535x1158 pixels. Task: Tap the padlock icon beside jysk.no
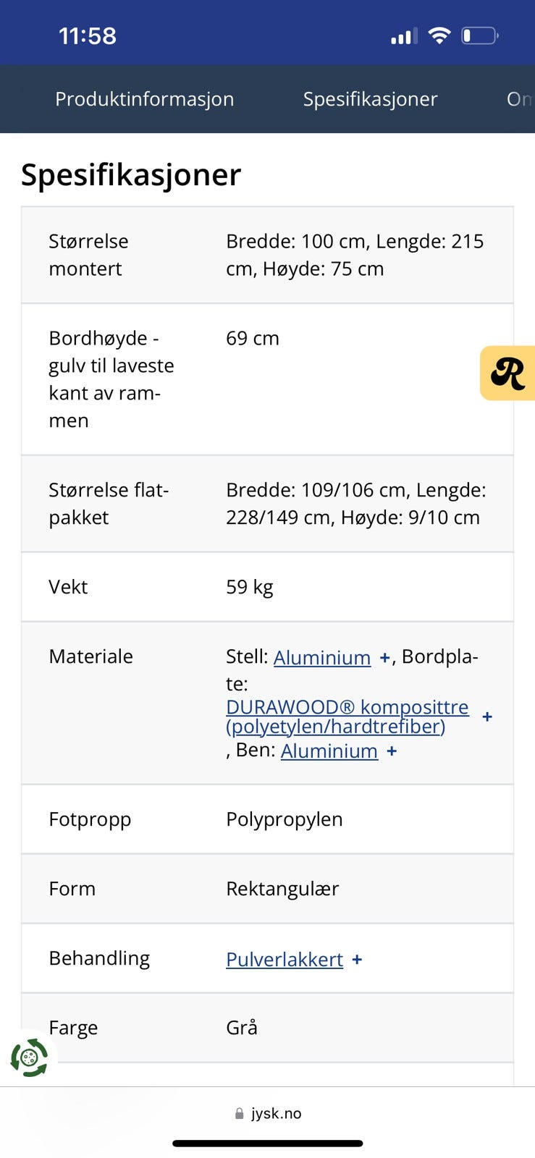tap(238, 1113)
